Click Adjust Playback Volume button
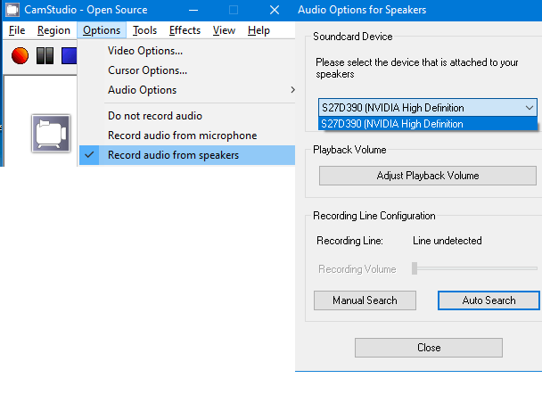Viewport: 542px width, 403px height. tap(428, 176)
